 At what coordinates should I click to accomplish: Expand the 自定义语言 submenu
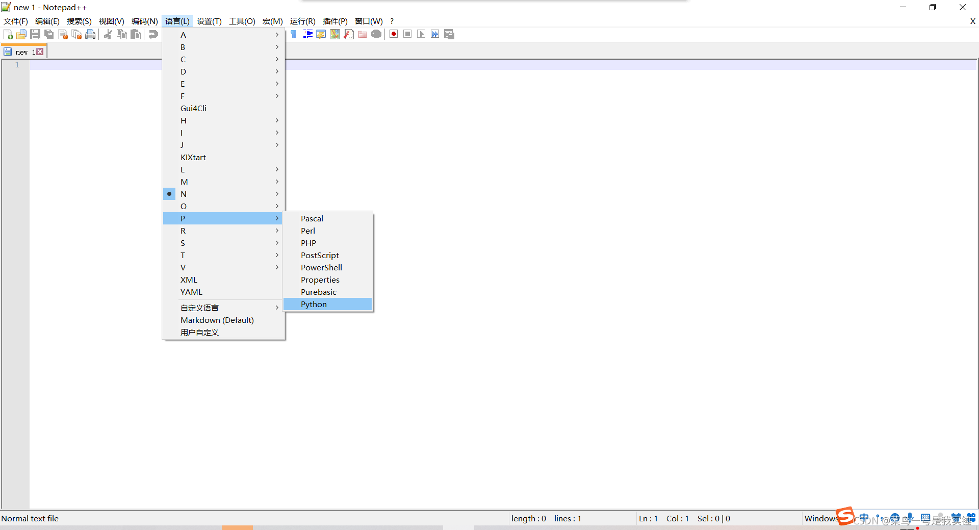point(223,308)
